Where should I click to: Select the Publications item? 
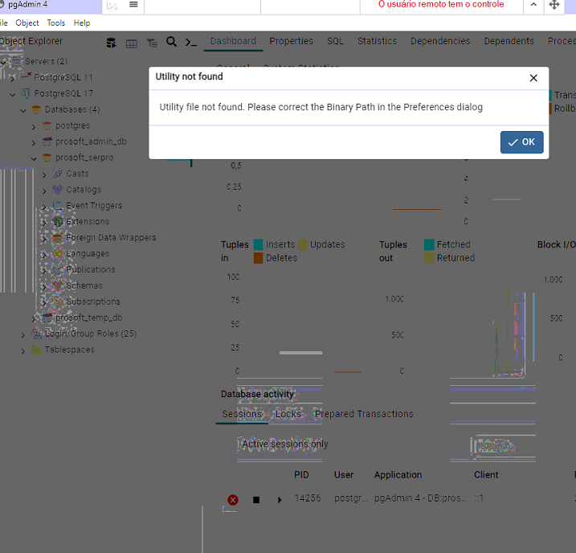click(x=91, y=269)
